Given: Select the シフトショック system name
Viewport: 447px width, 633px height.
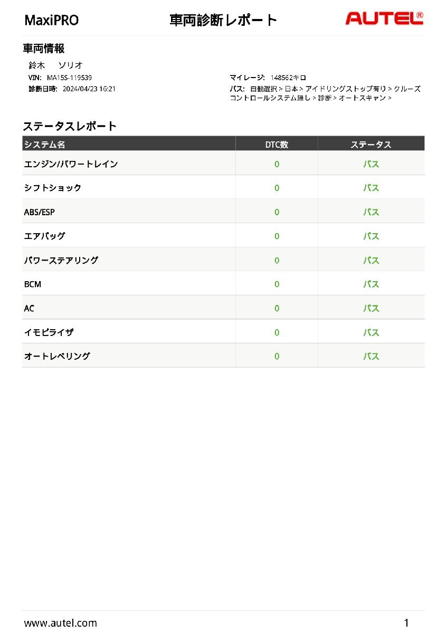Looking at the screenshot, I should coord(53,188).
